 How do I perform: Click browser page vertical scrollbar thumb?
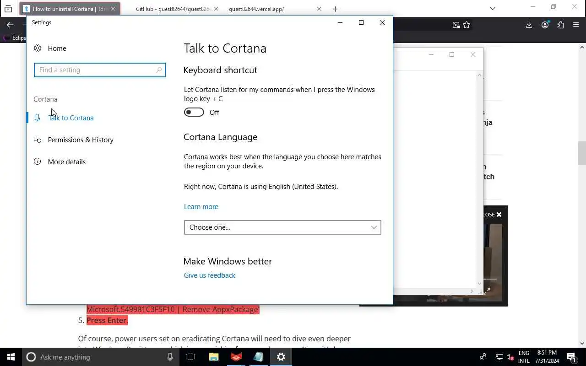[582, 153]
